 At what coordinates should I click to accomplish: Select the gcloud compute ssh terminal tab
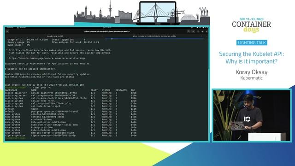[154, 36]
